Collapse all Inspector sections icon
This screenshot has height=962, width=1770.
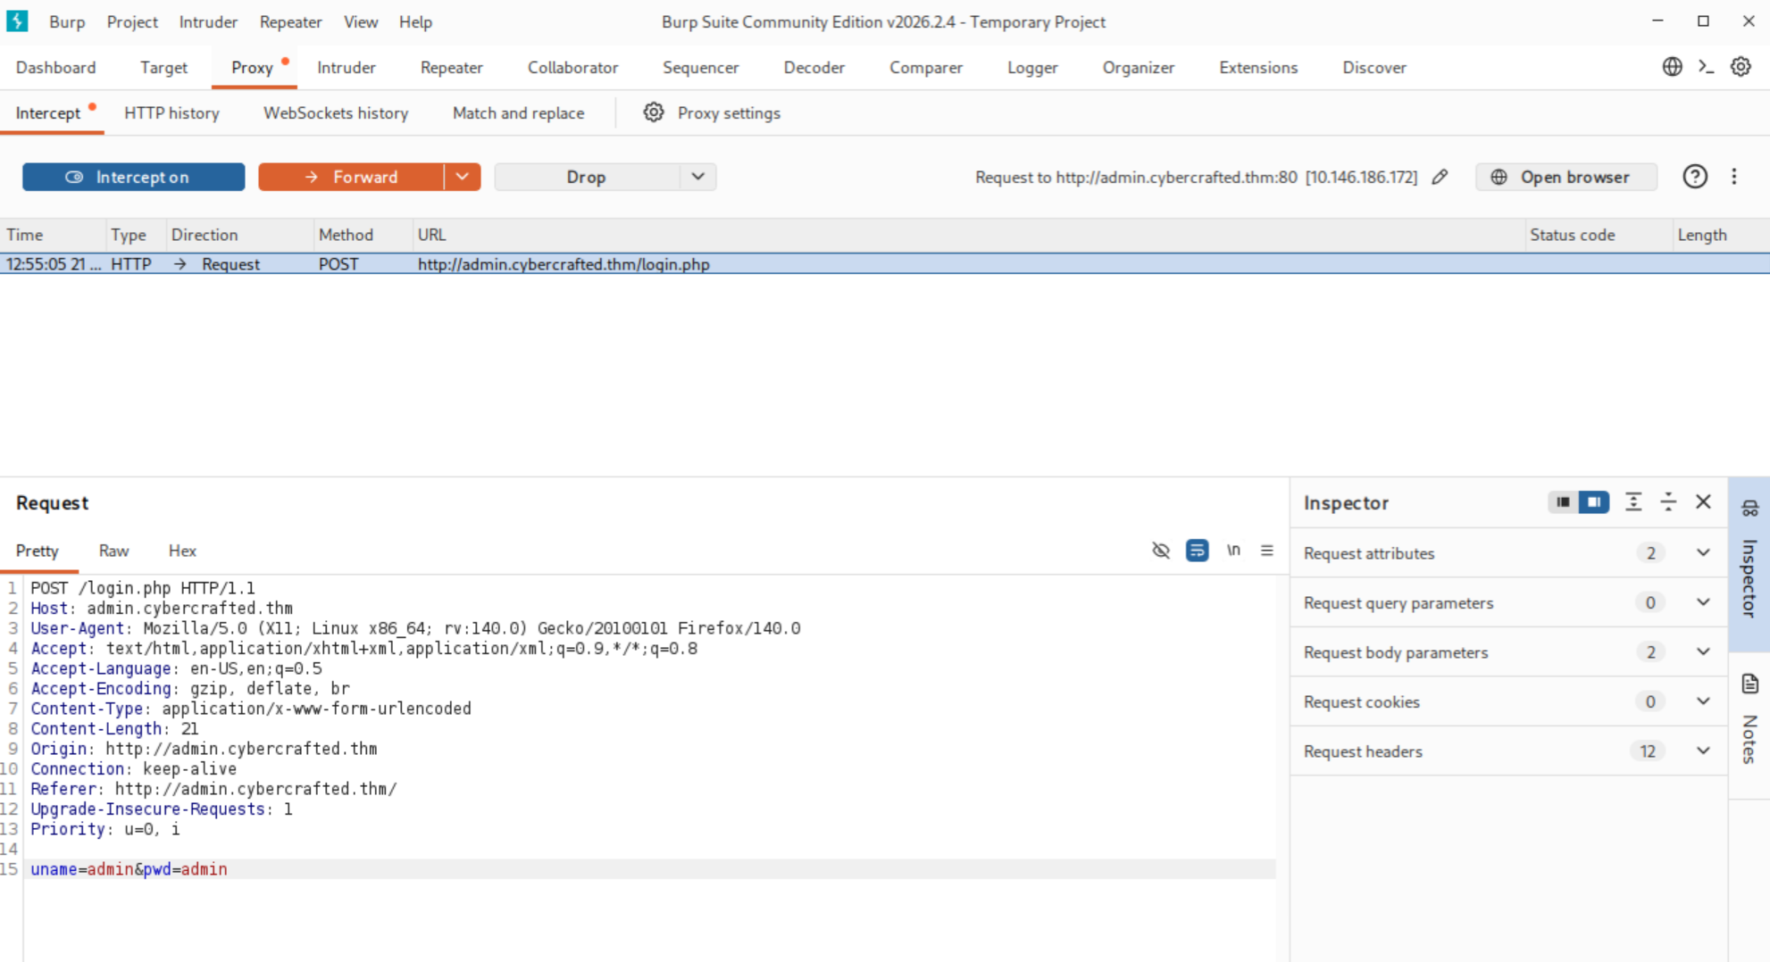[1667, 502]
